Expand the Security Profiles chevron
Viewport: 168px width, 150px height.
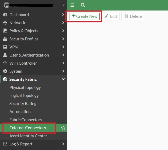(x=63, y=39)
